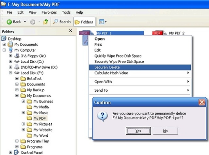The image size is (209, 155).
Task: Select the My Pictures folder in tree
Action: click(x=43, y=124)
